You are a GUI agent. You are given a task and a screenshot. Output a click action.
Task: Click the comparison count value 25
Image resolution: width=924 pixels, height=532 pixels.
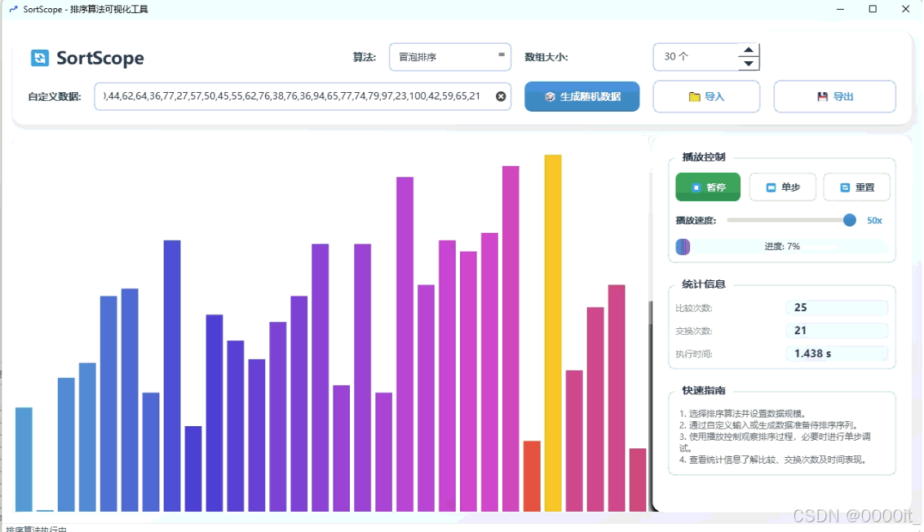tap(800, 307)
